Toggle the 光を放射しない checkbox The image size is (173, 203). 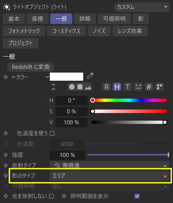(x=51, y=196)
